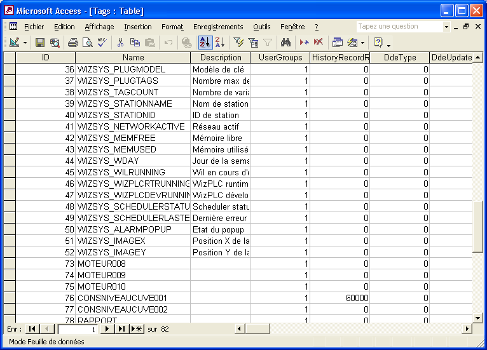Go to the last record button
Screen dimensions: 487x350
click(122, 329)
